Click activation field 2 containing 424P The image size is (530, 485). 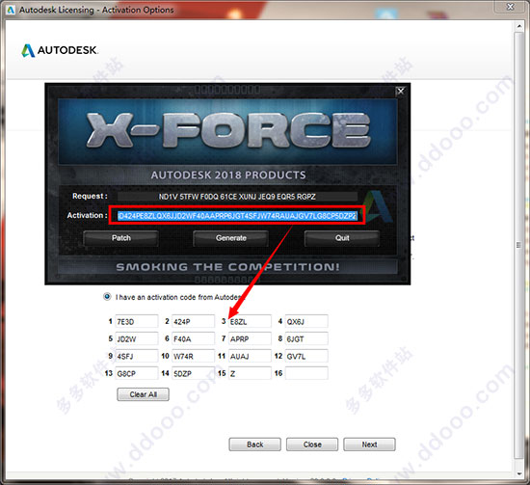(x=193, y=321)
